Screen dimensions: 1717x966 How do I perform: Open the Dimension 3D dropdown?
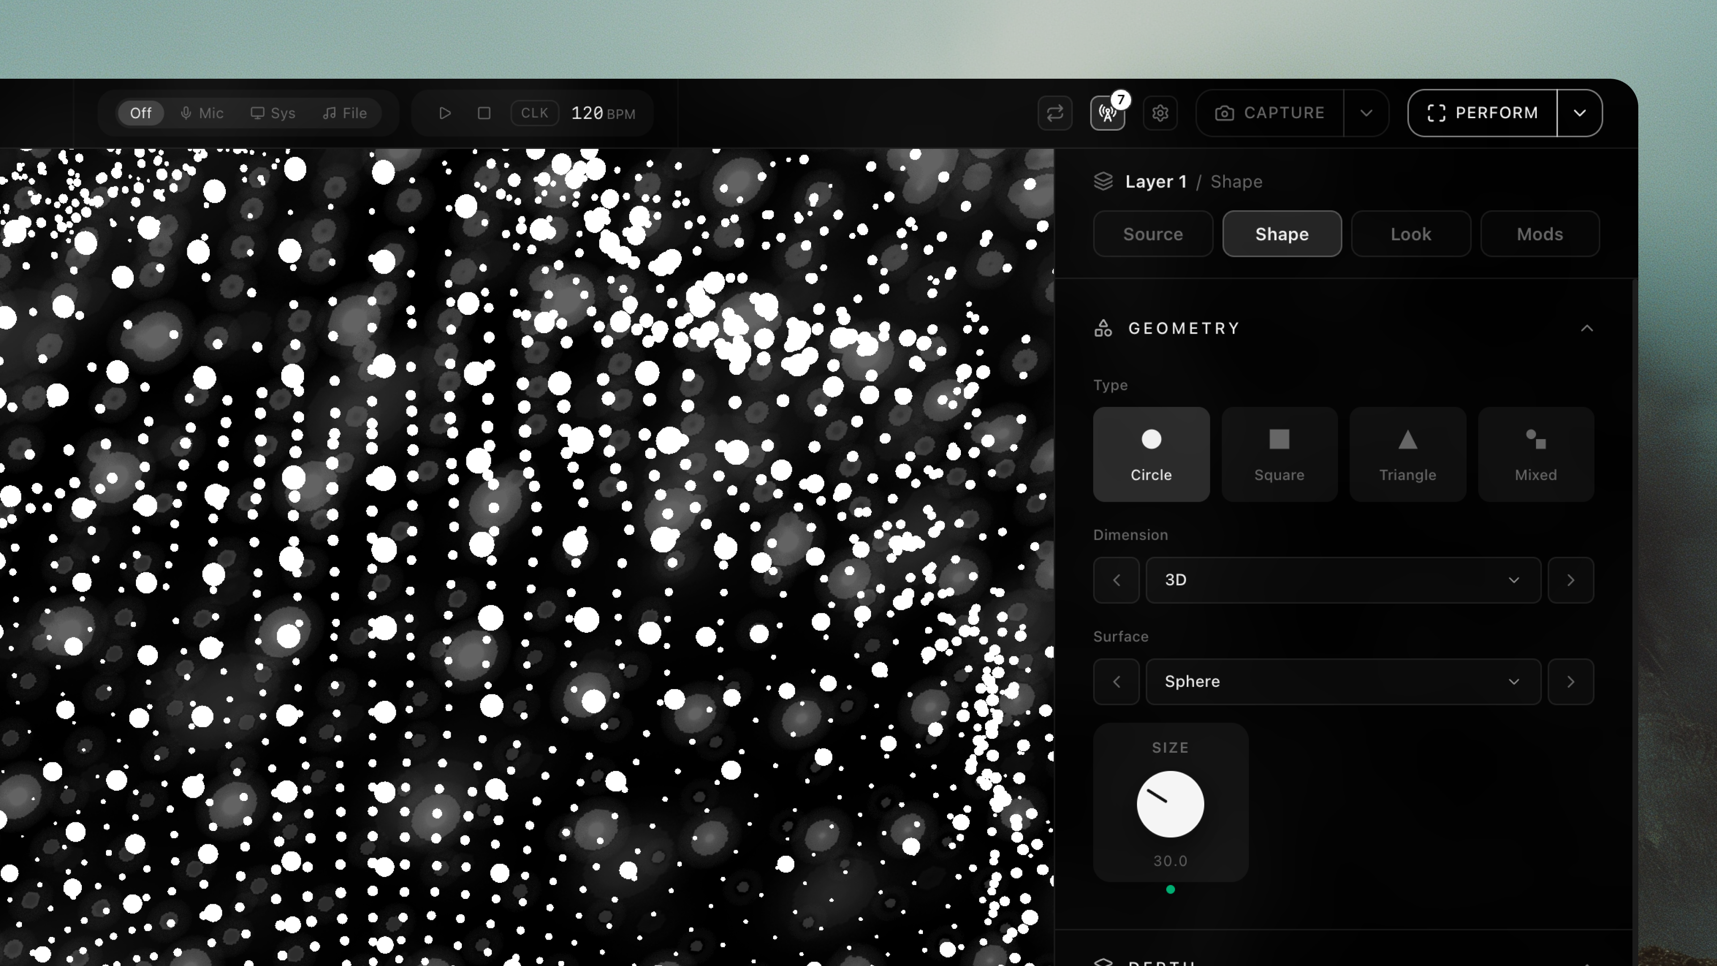[x=1343, y=580]
